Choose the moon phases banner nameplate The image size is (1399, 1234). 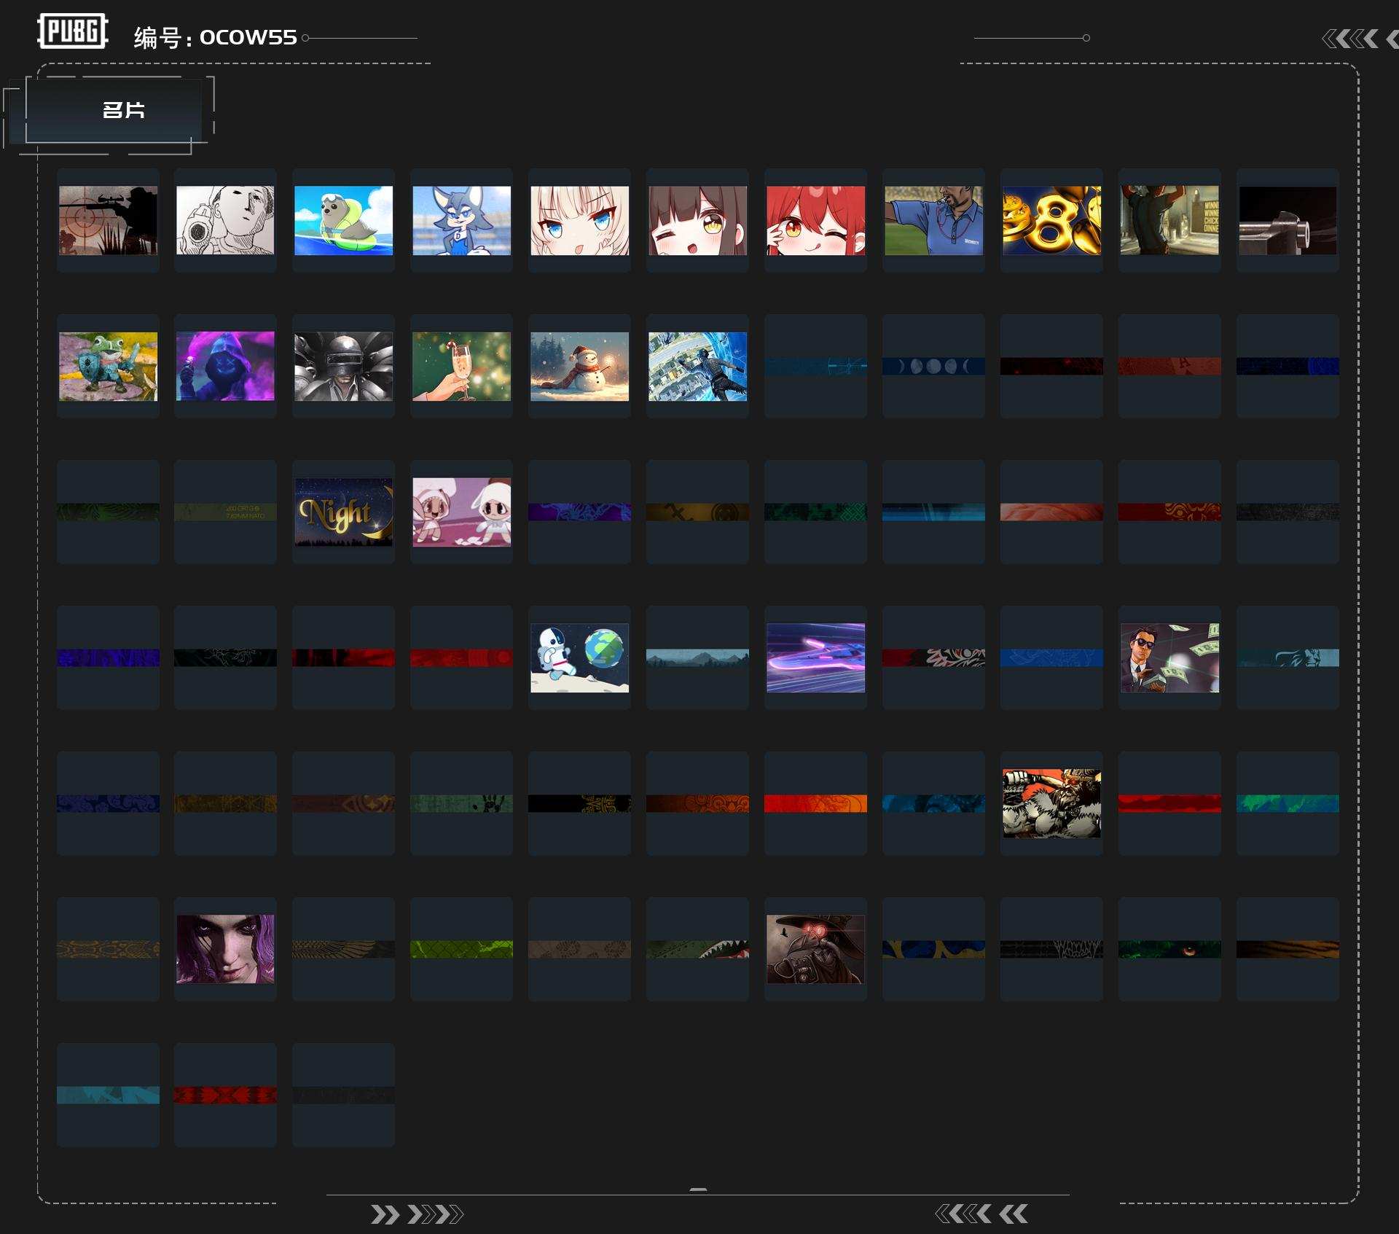pos(933,366)
